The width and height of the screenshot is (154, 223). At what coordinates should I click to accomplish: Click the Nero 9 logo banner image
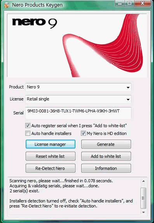click(77, 45)
